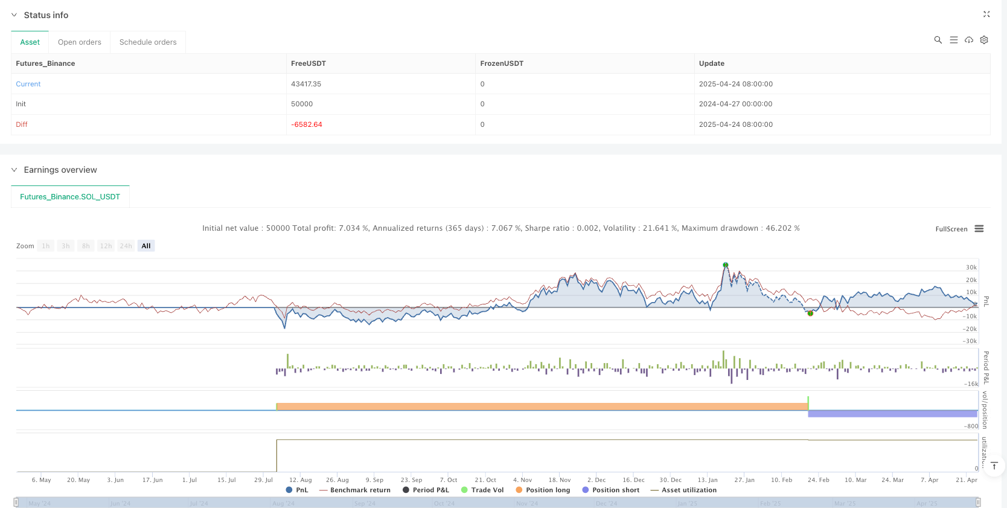This screenshot has height=508, width=1007.
Task: Collapse the Status info section
Action: tap(14, 15)
